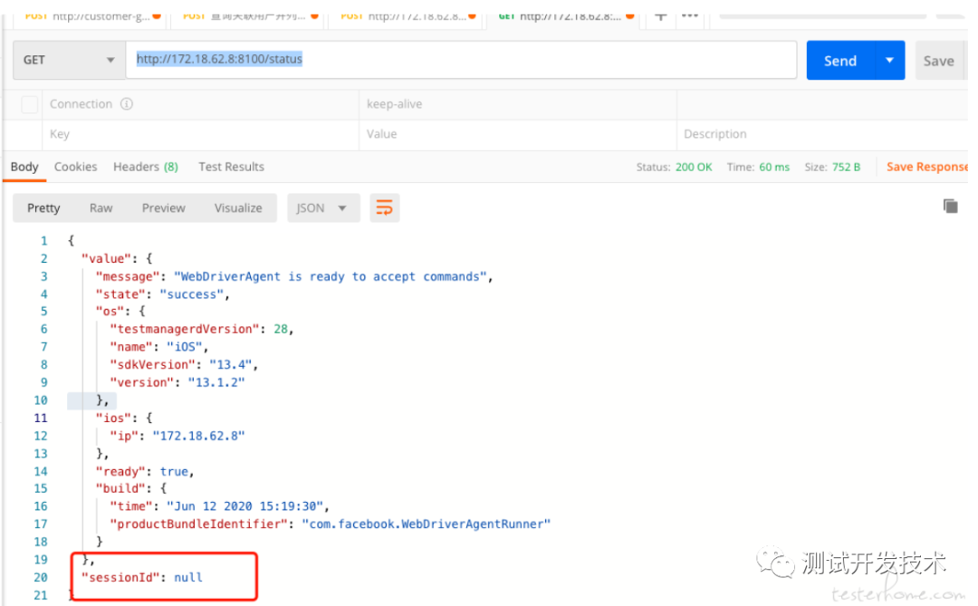
Task: Click the header Description field
Action: (x=822, y=134)
